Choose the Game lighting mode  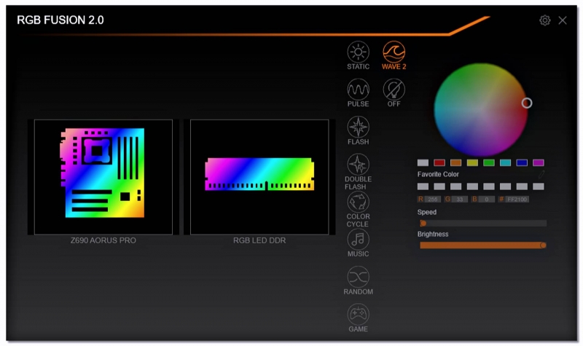358,318
